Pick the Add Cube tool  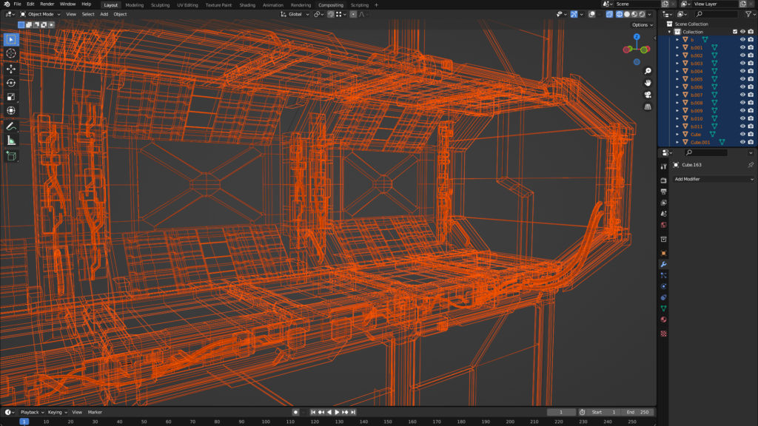tap(11, 156)
